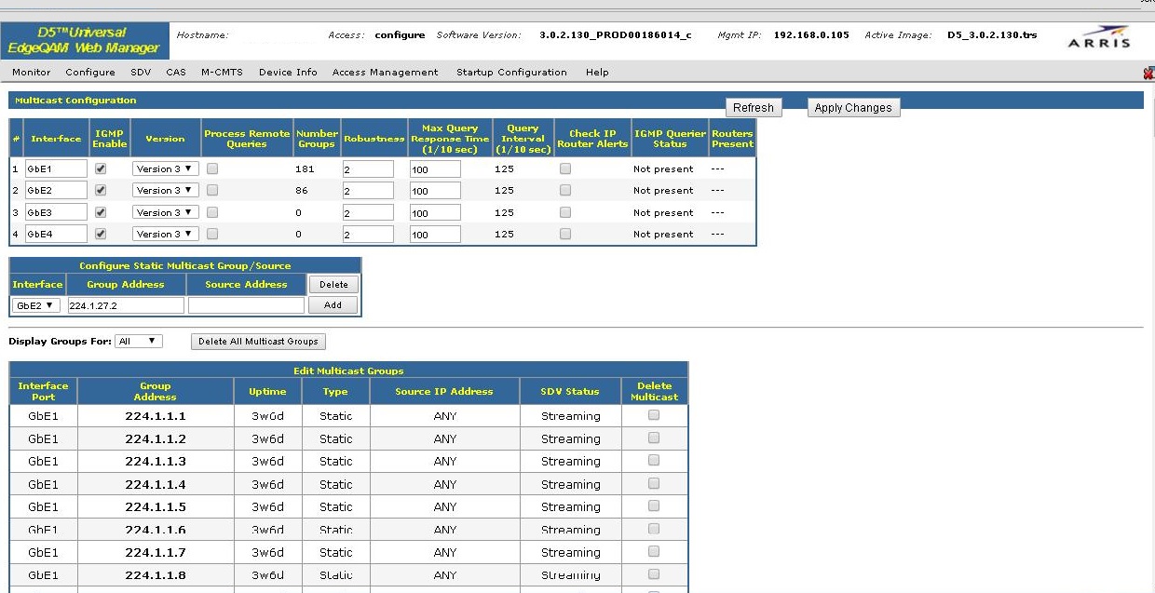Click Max Query Response Time field for GbE2
Image resolution: width=1155 pixels, height=593 pixels.
(435, 191)
